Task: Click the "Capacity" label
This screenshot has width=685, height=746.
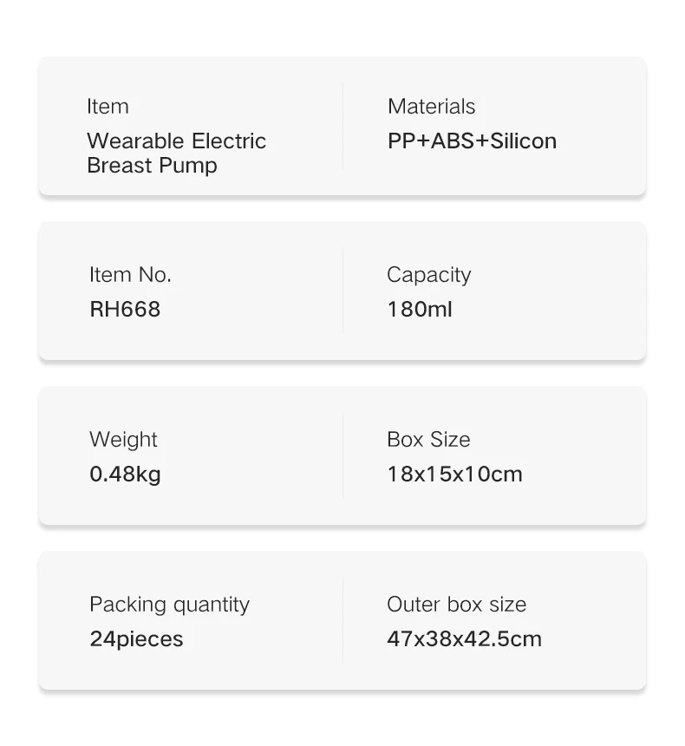Action: point(428,275)
